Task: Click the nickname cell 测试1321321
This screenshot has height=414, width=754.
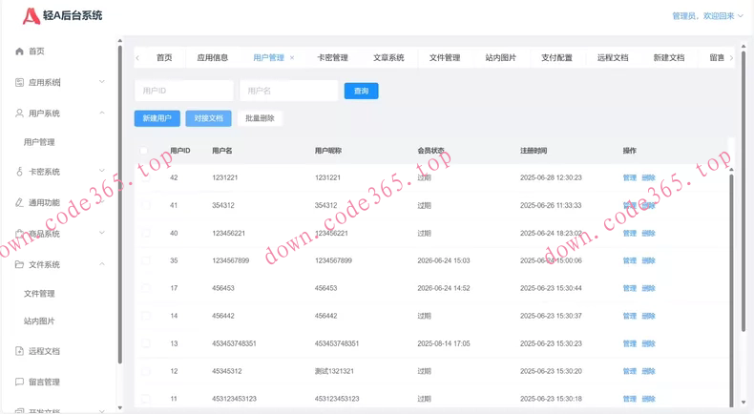Action: tap(334, 371)
